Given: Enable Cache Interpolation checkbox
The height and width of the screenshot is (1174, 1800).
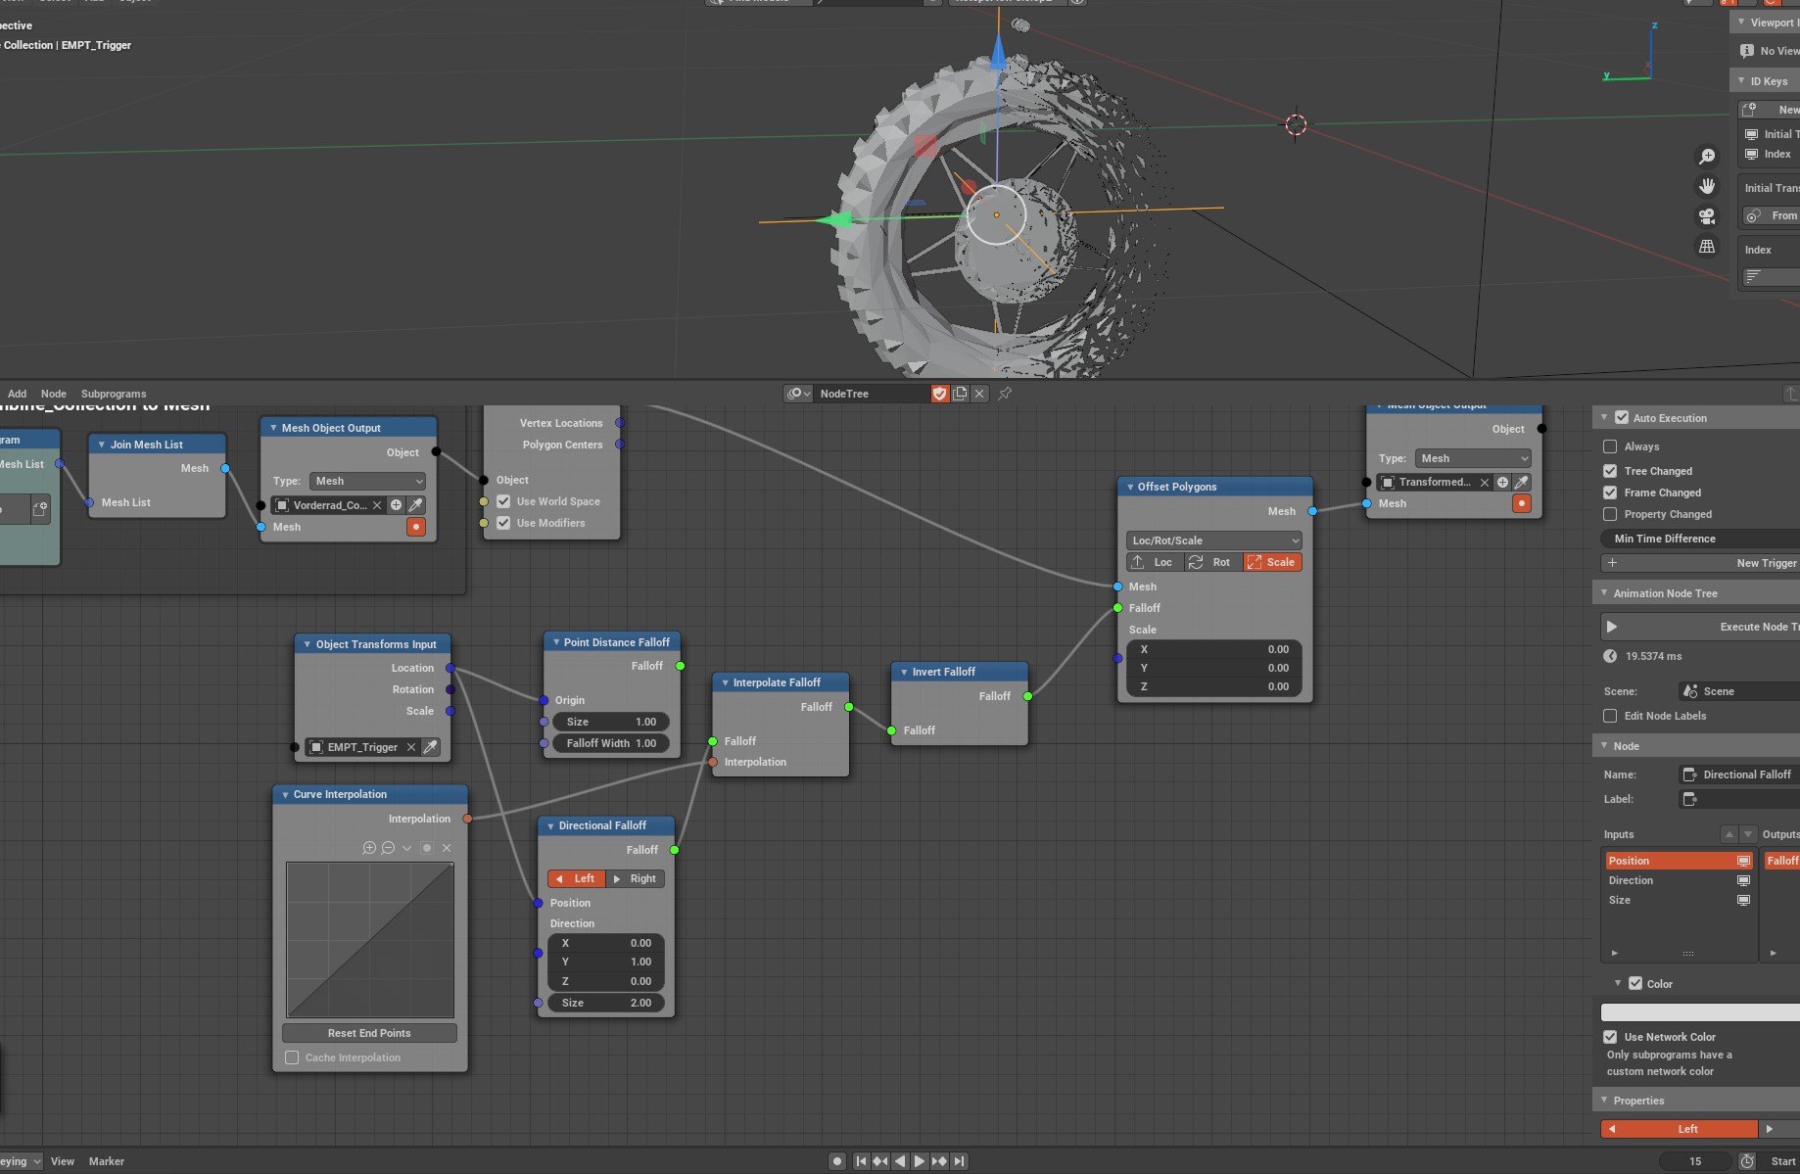Looking at the screenshot, I should (x=292, y=1057).
